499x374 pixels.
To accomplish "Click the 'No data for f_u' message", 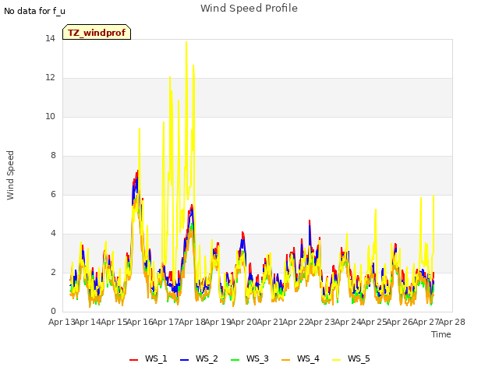I will [x=34, y=11].
